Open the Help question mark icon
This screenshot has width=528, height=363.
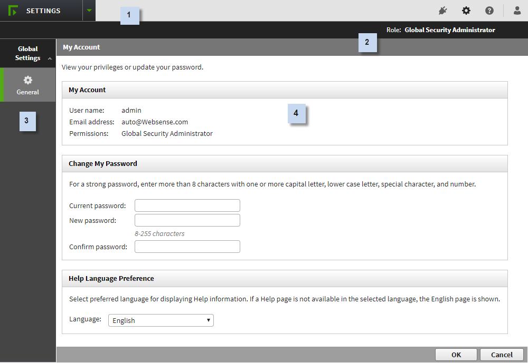pyautogui.click(x=489, y=11)
